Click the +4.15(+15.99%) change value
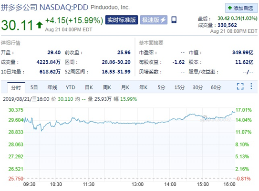The image size is (259, 191). coord(74,20)
